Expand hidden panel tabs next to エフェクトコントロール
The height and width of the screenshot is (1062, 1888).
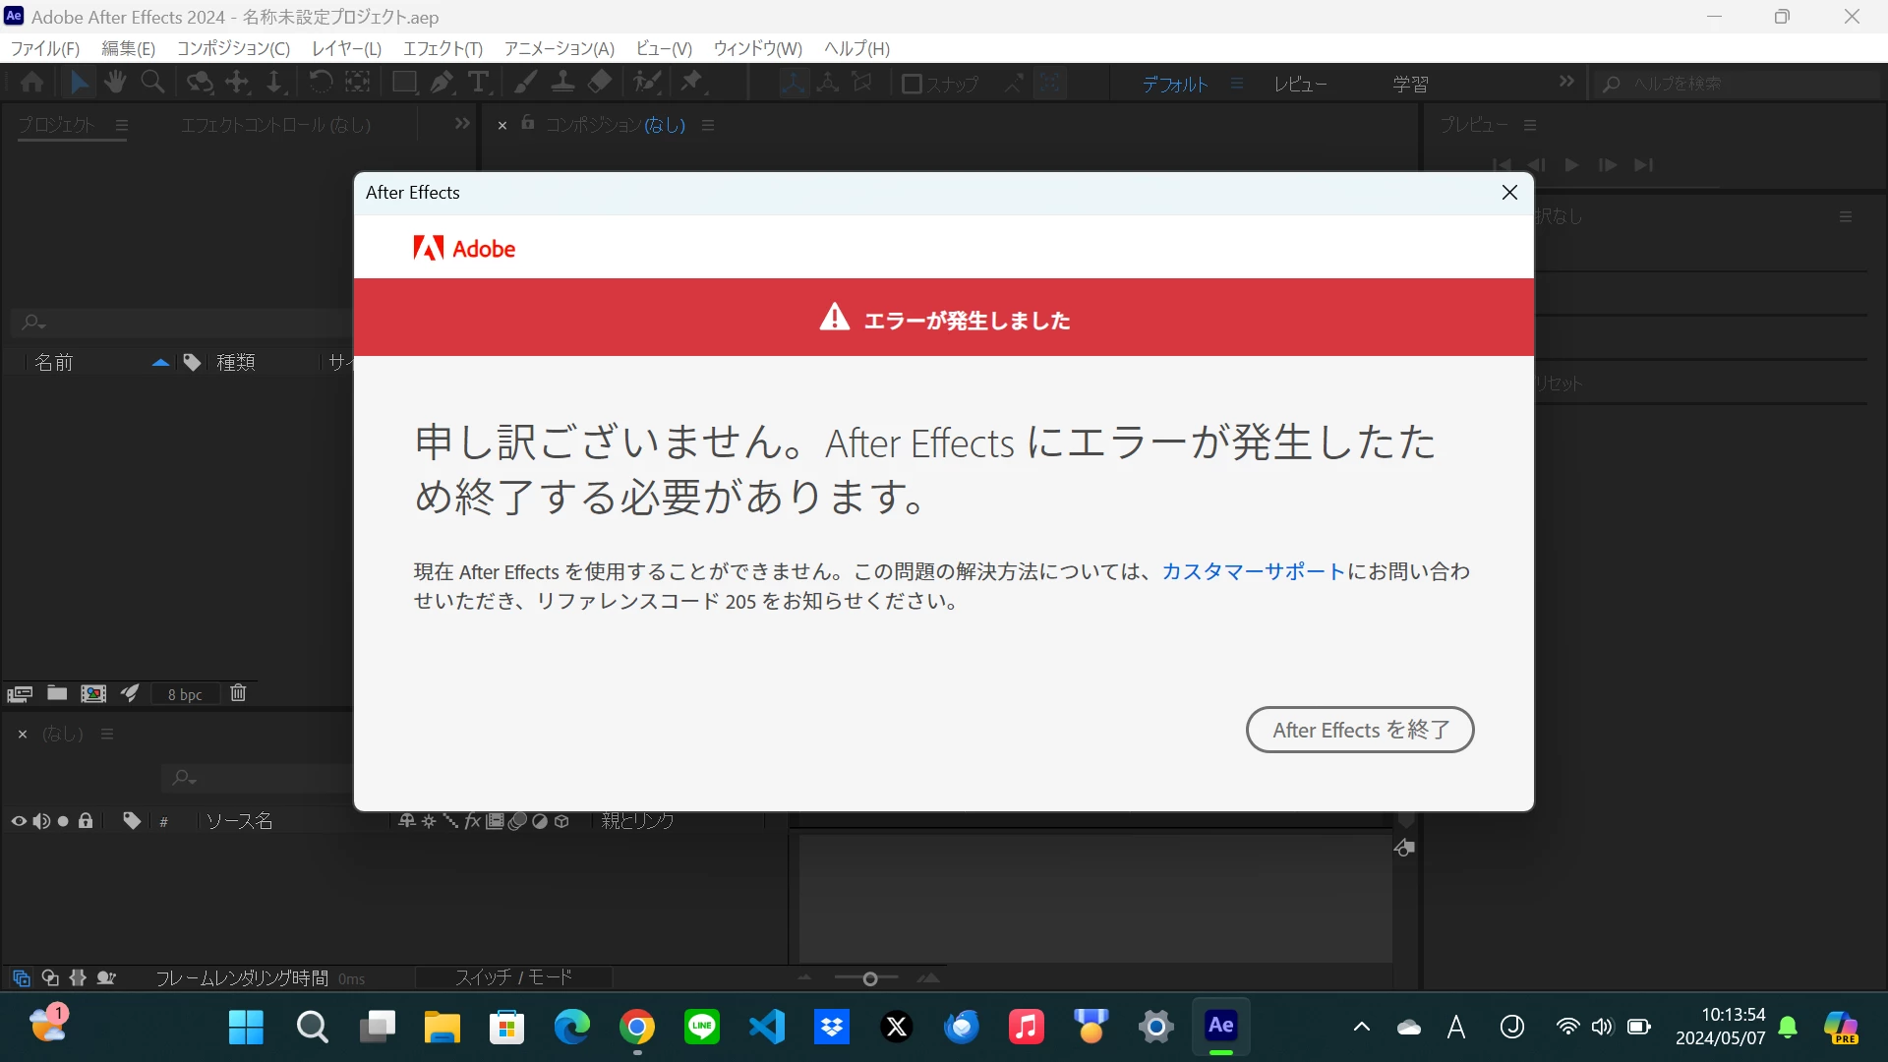point(462,124)
